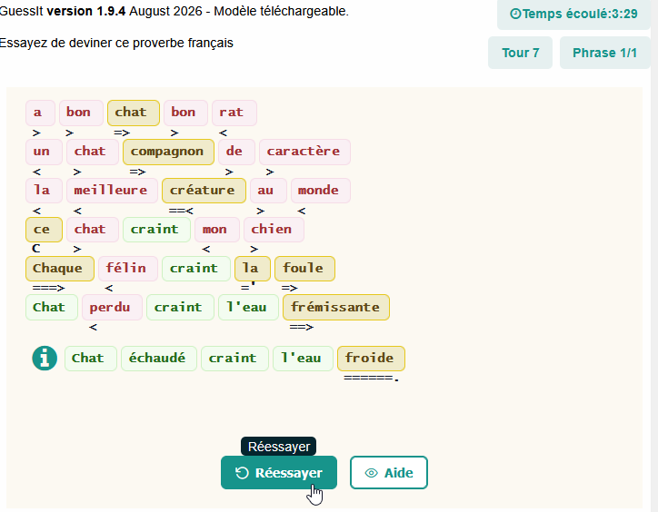Click the 'caractère' word tile
Screen dimensions: 658x512
[x=304, y=152]
